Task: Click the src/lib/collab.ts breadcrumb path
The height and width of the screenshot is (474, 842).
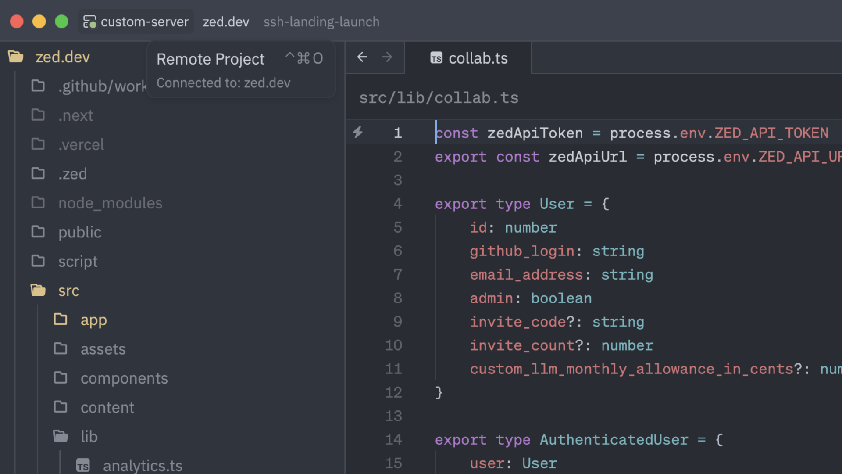Action: coord(439,97)
